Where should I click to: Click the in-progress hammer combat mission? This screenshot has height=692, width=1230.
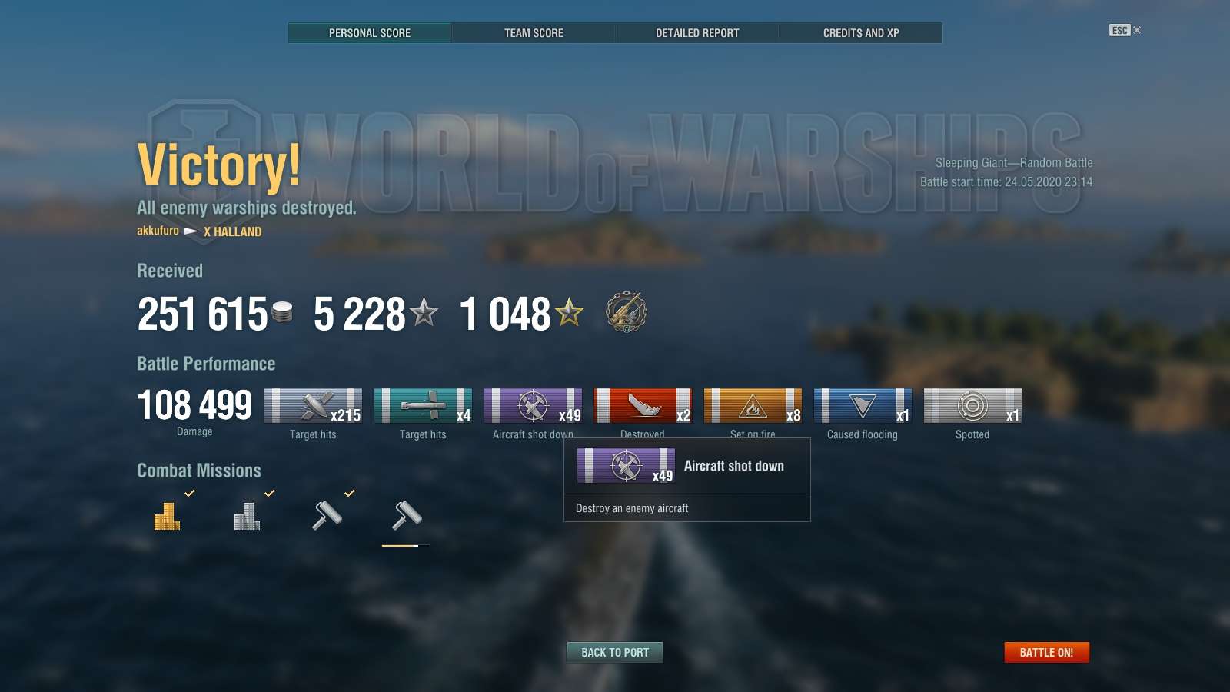[407, 516]
